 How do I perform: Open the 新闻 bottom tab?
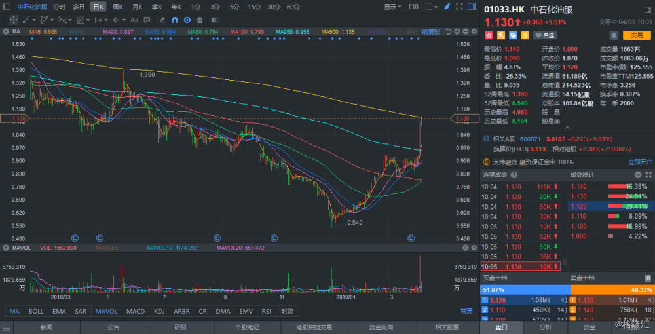pyautogui.click(x=47, y=327)
